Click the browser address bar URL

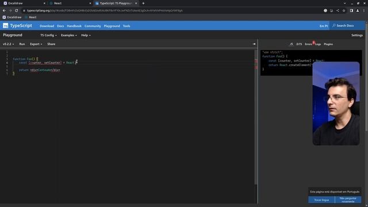[x=105, y=10]
